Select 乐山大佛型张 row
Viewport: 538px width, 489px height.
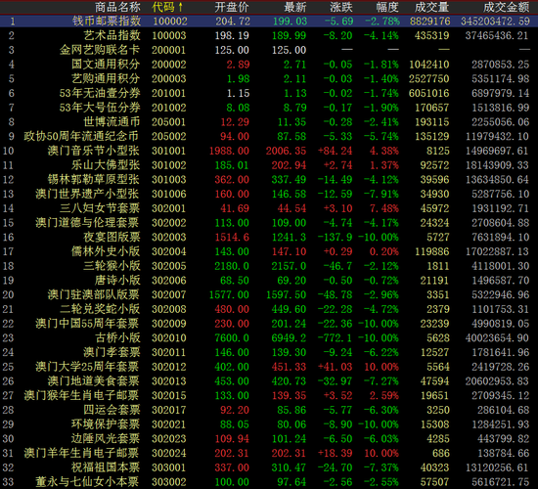pyautogui.click(x=269, y=165)
